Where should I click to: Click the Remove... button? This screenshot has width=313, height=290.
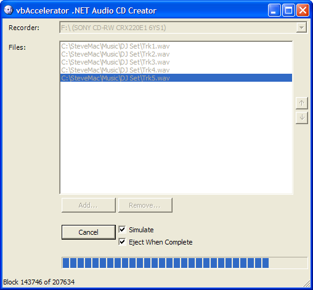pos(145,205)
